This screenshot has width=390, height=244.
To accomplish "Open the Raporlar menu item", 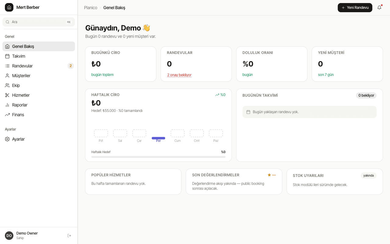I will point(39,105).
